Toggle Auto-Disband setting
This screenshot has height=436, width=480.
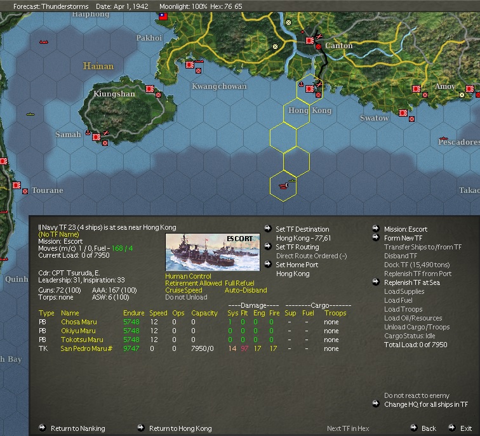[246, 290]
